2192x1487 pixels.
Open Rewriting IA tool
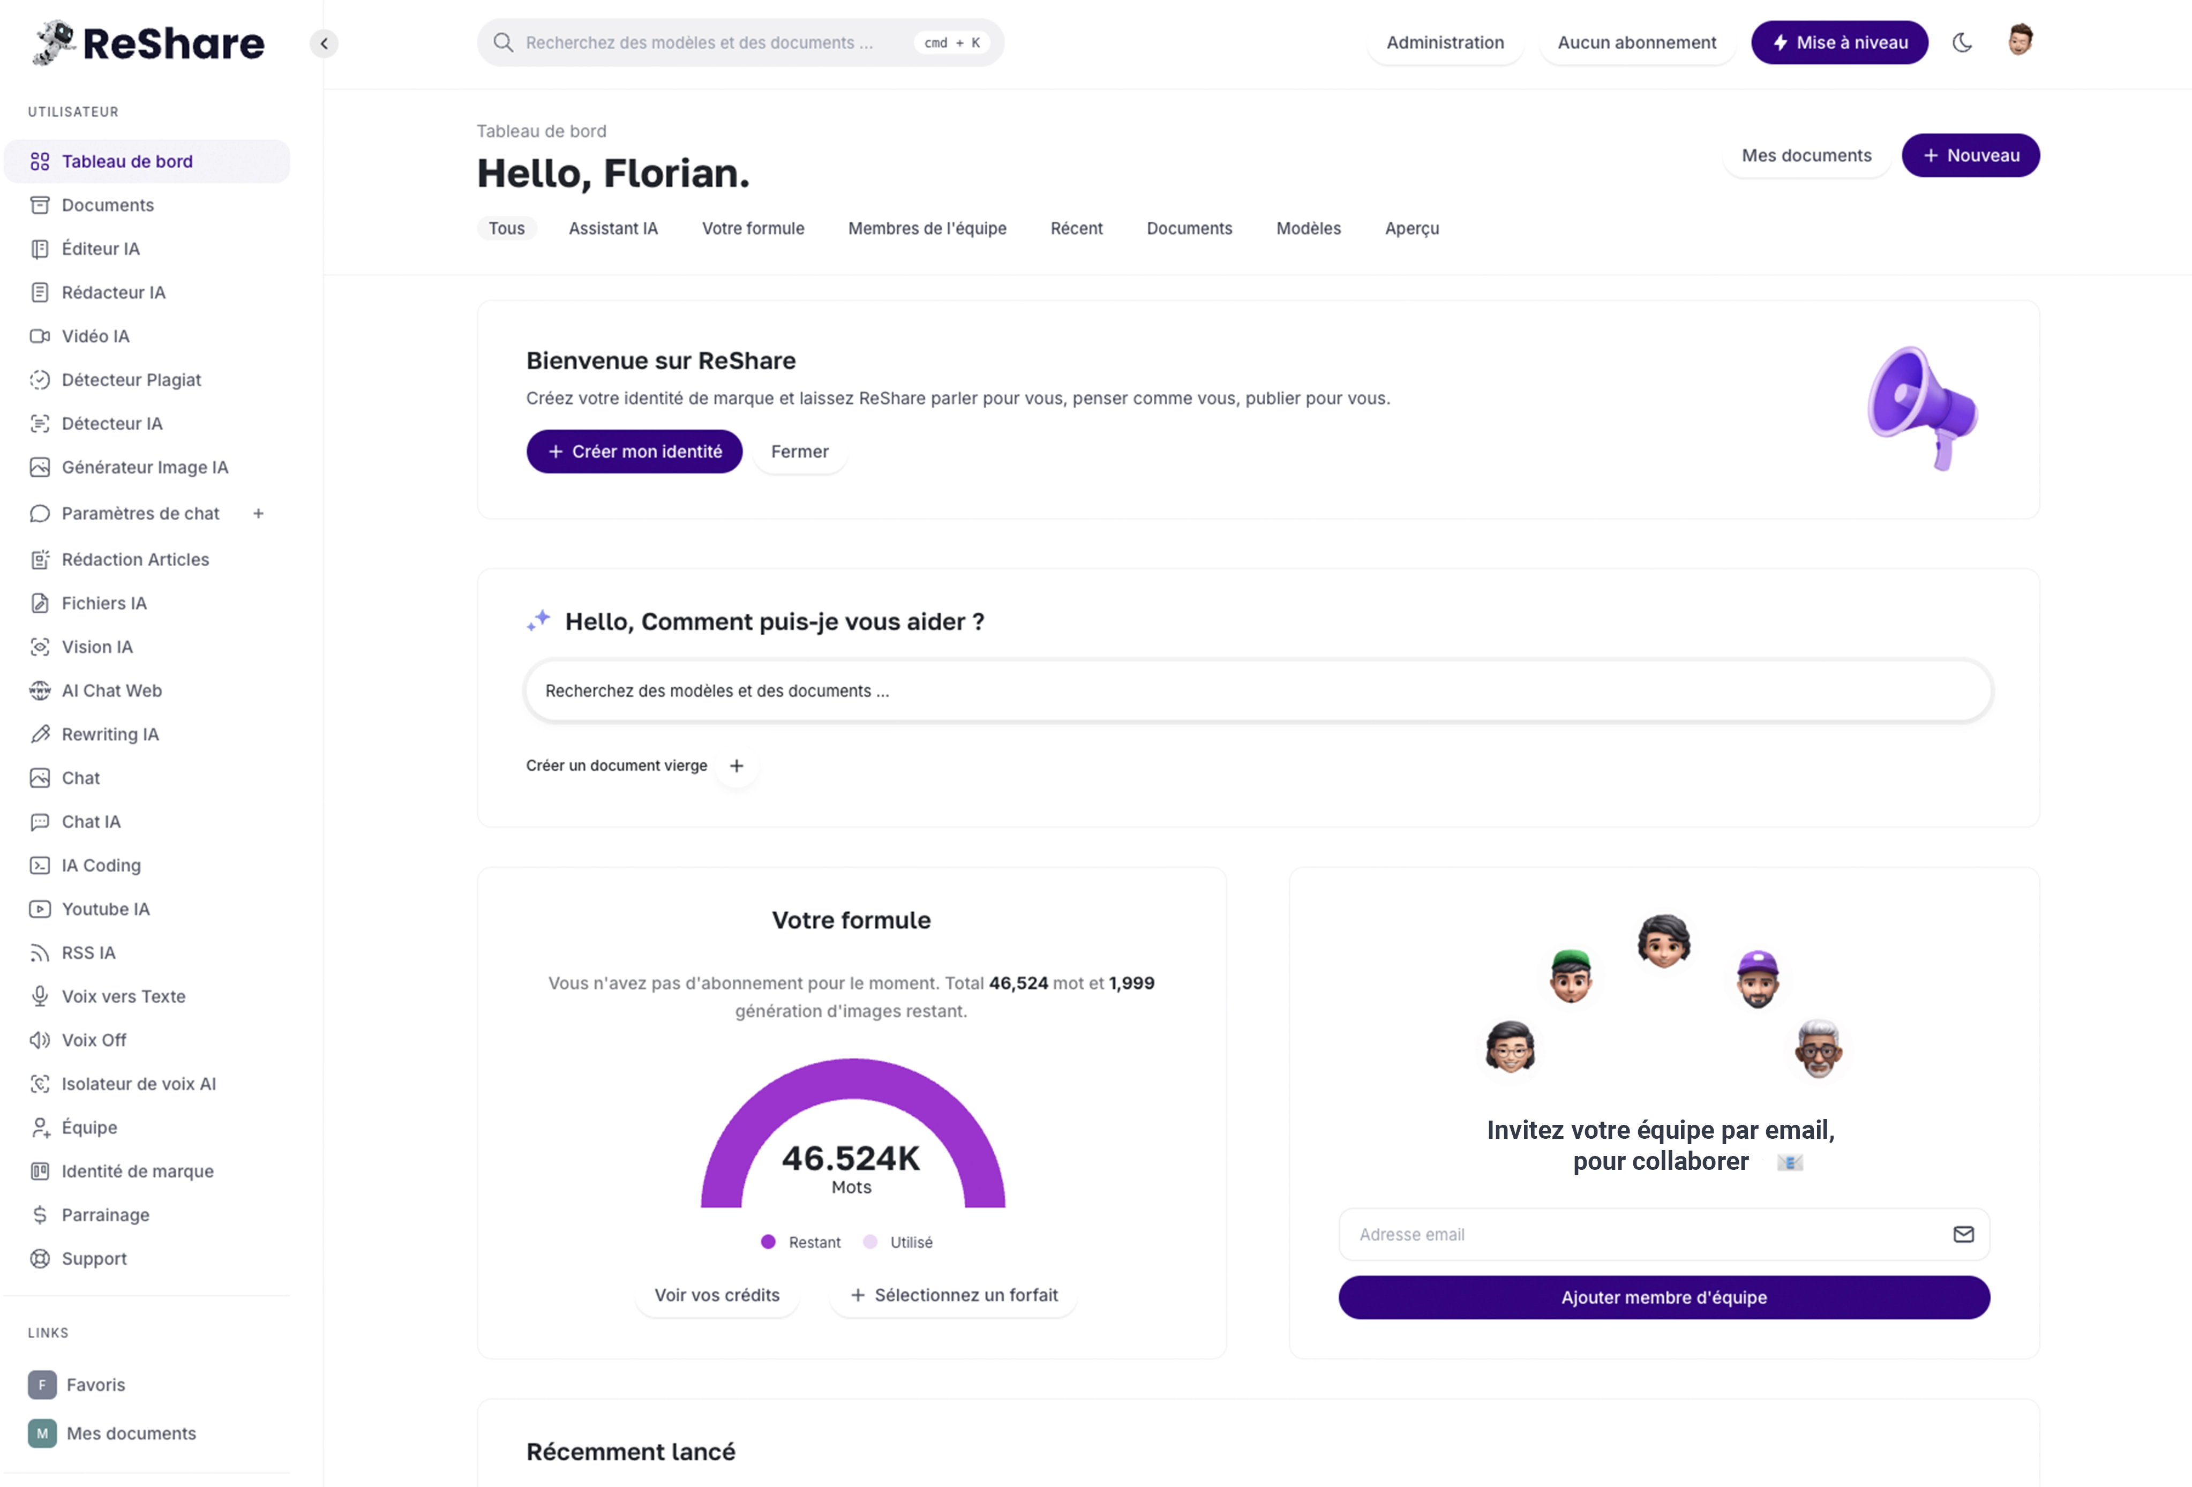pos(146,734)
